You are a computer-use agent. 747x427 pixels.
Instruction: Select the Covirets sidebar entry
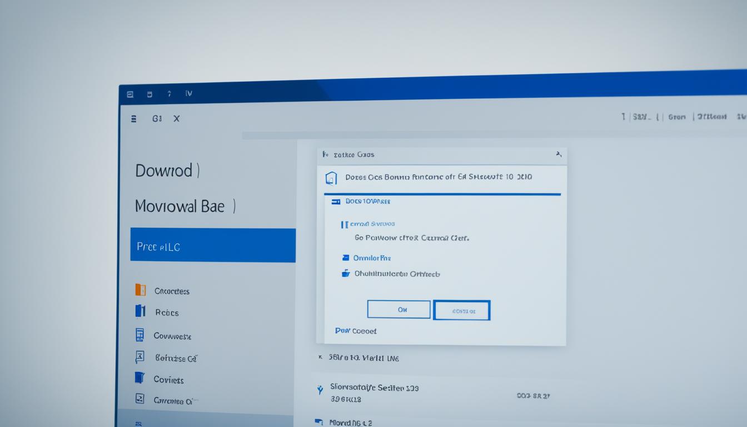click(x=168, y=380)
